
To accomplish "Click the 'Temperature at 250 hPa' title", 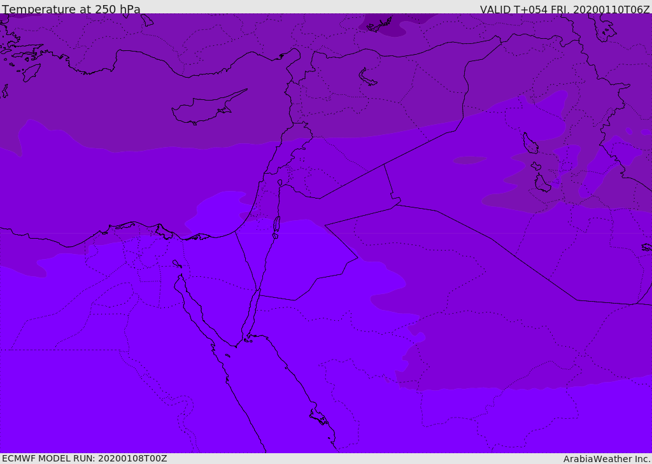I will [71, 9].
